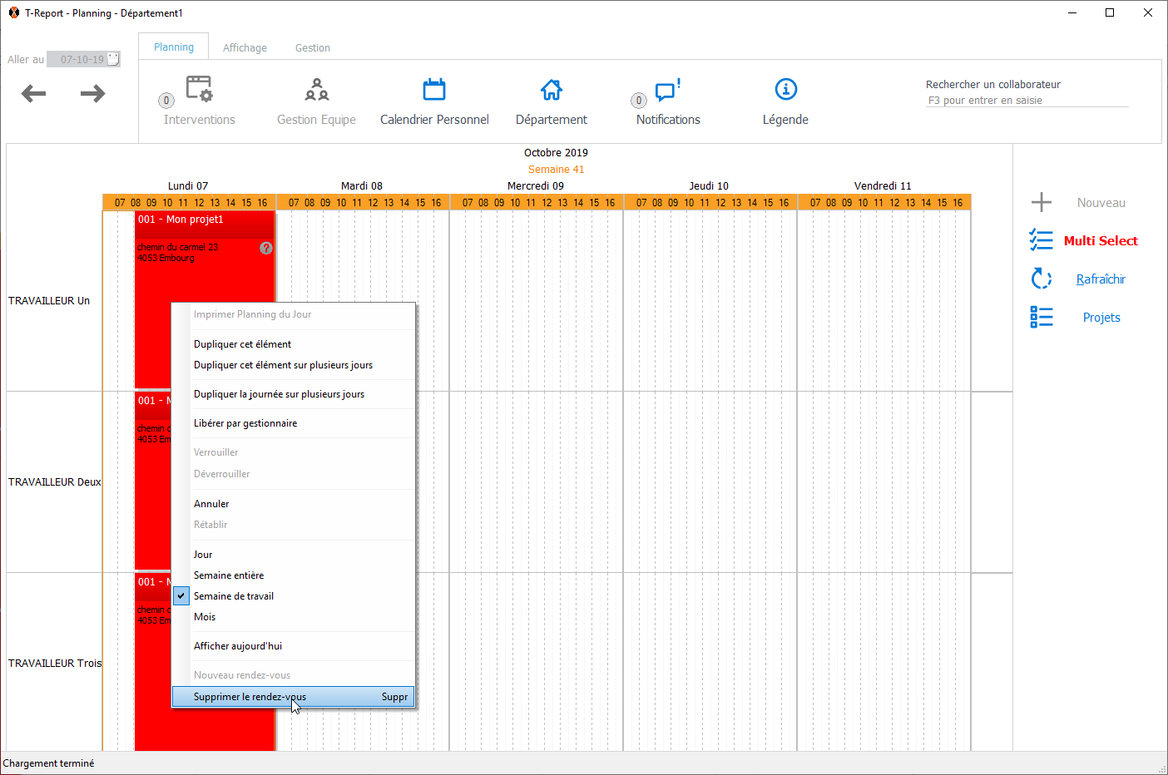Choose Supprimer le rendez-vous from context menu
This screenshot has width=1168, height=775.
(x=250, y=697)
